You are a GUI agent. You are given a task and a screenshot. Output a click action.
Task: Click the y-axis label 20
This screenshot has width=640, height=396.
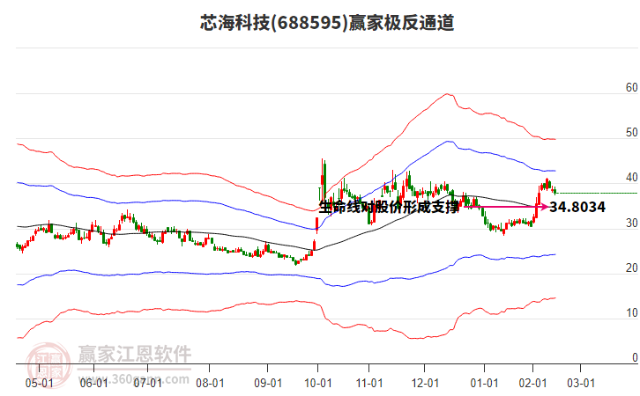[x=631, y=268]
